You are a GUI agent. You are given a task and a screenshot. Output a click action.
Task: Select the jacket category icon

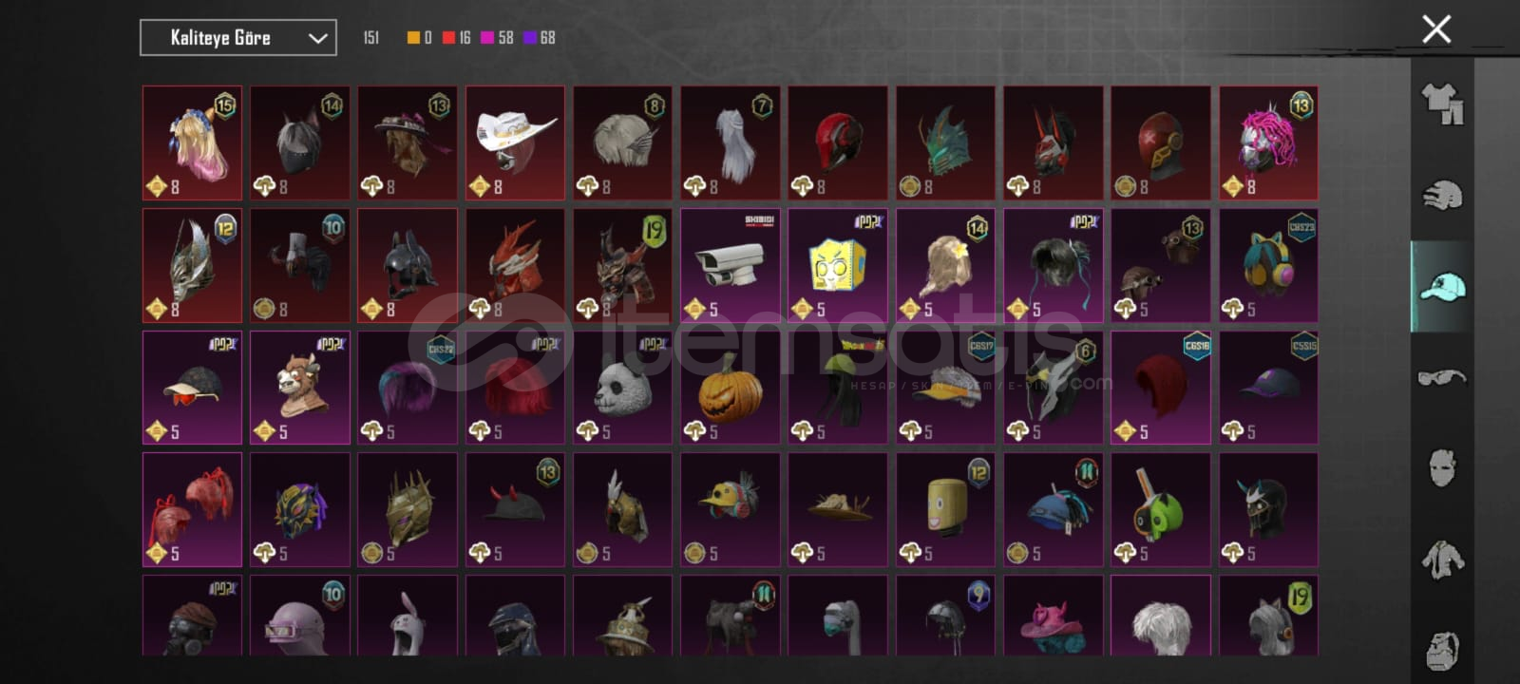pyautogui.click(x=1442, y=559)
